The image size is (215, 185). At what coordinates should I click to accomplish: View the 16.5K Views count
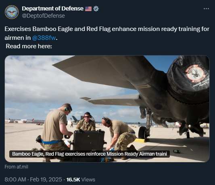81,179
